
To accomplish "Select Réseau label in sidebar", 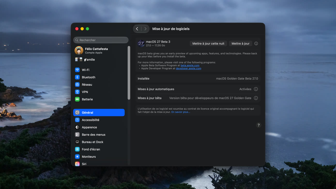I will click(87, 85).
